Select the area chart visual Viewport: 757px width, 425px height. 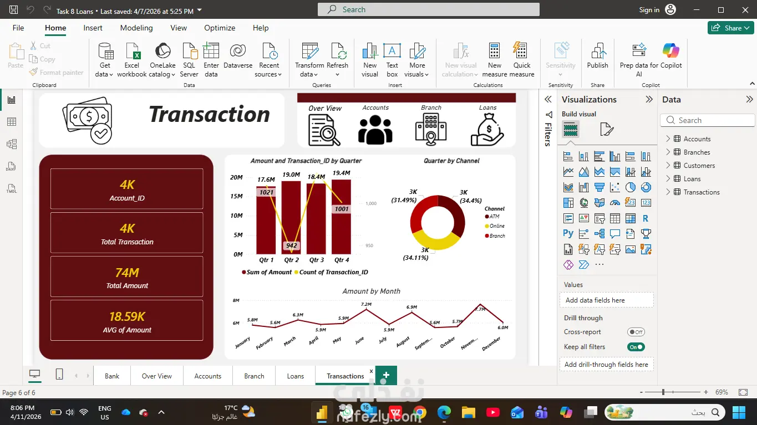point(583,172)
